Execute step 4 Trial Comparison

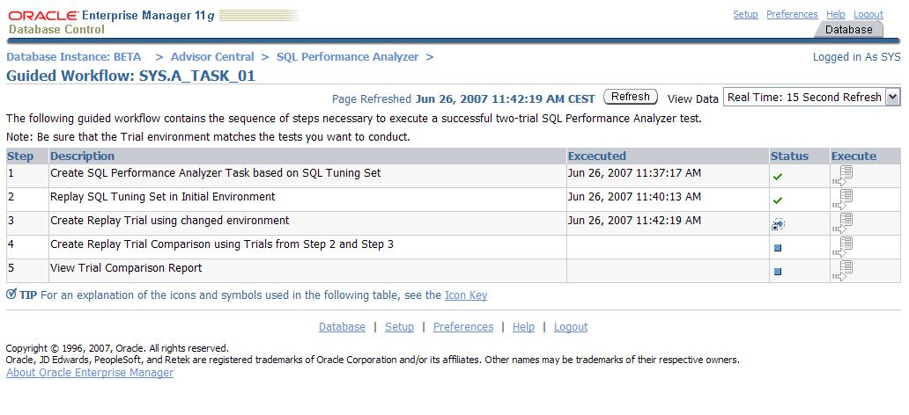843,246
